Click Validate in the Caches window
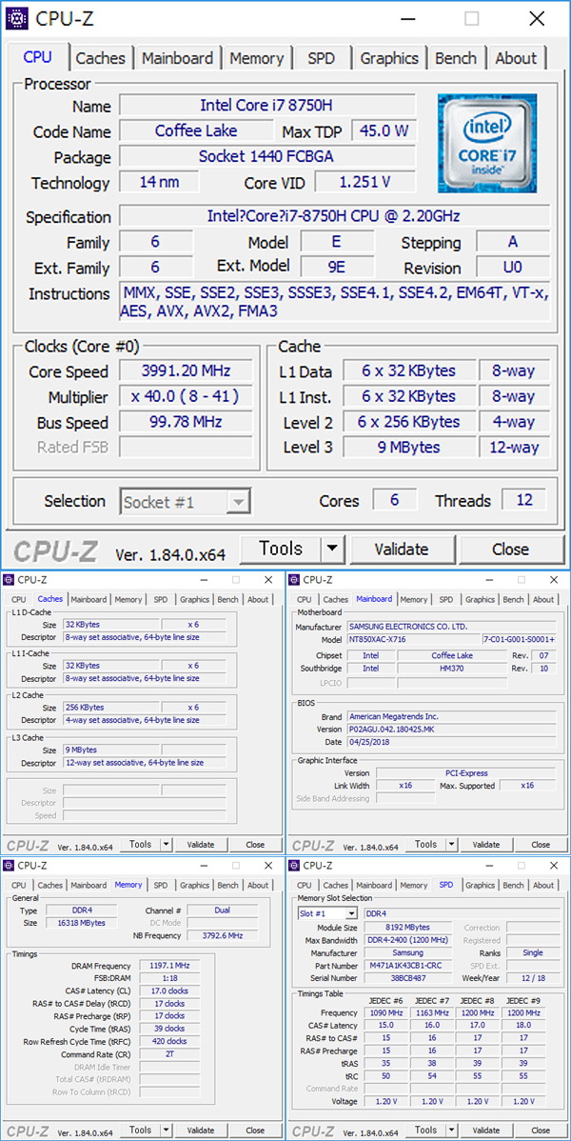 201,845
